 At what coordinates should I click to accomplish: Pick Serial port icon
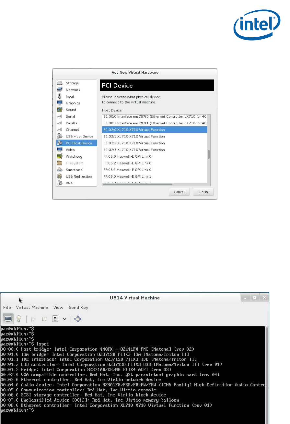[x=60, y=116]
